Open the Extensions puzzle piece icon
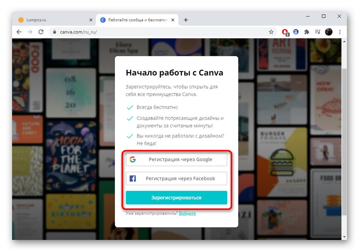Screen dimensions: 359x252 coord(306,32)
